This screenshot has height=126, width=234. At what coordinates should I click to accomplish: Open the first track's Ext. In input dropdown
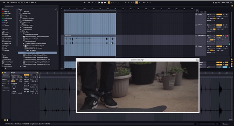point(211,14)
